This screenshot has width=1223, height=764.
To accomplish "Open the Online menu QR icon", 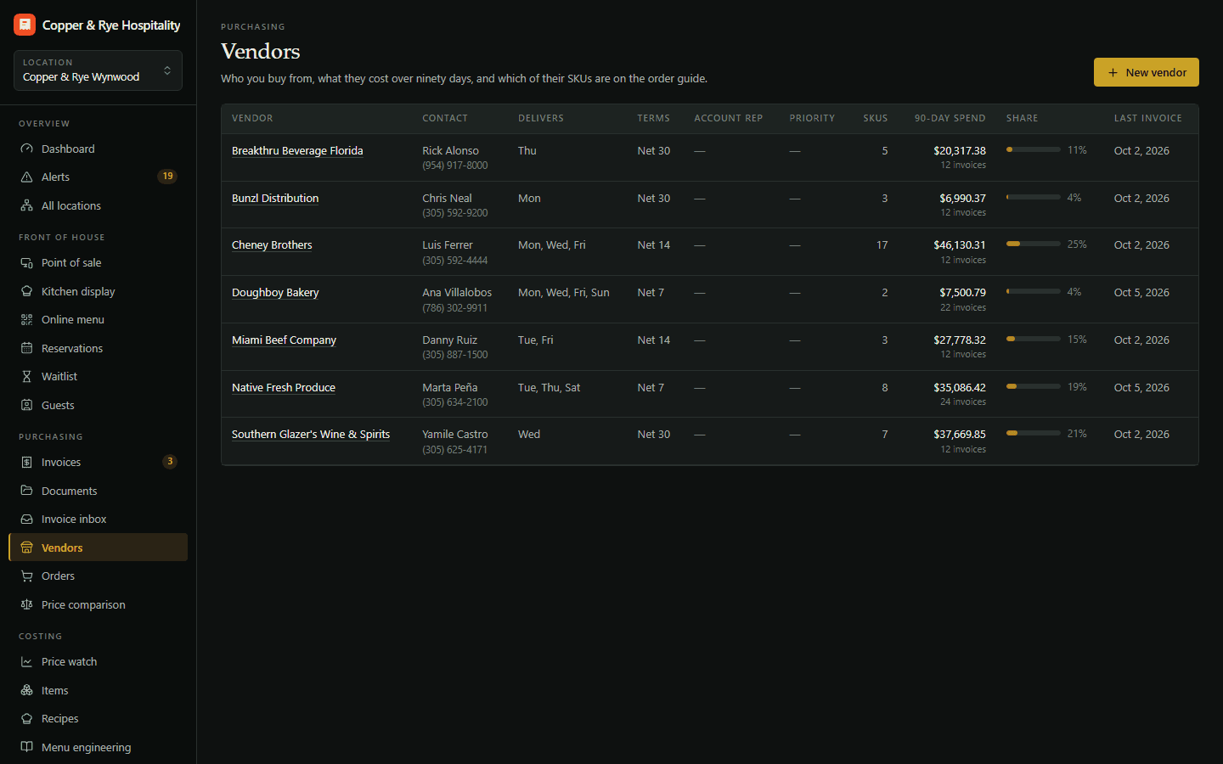I will (26, 319).
